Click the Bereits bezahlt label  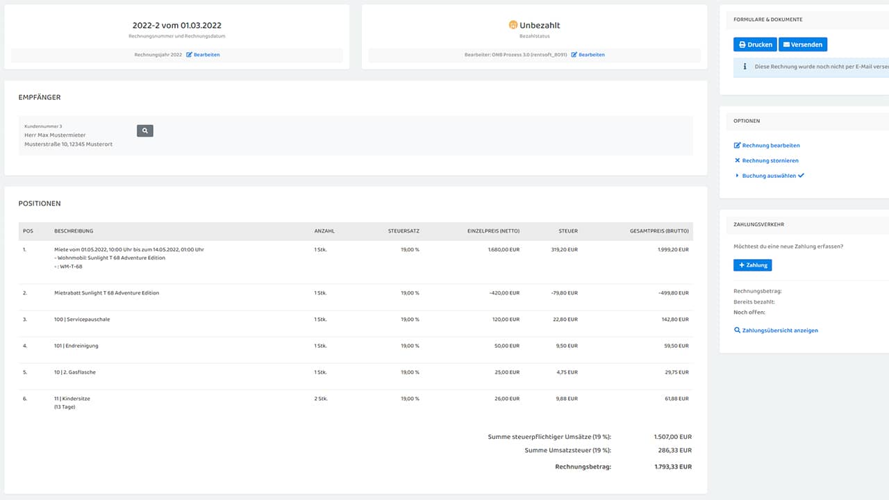point(754,302)
